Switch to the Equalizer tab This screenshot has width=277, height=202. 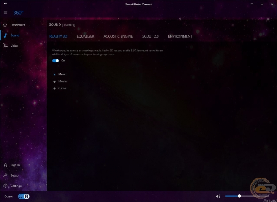(x=85, y=36)
